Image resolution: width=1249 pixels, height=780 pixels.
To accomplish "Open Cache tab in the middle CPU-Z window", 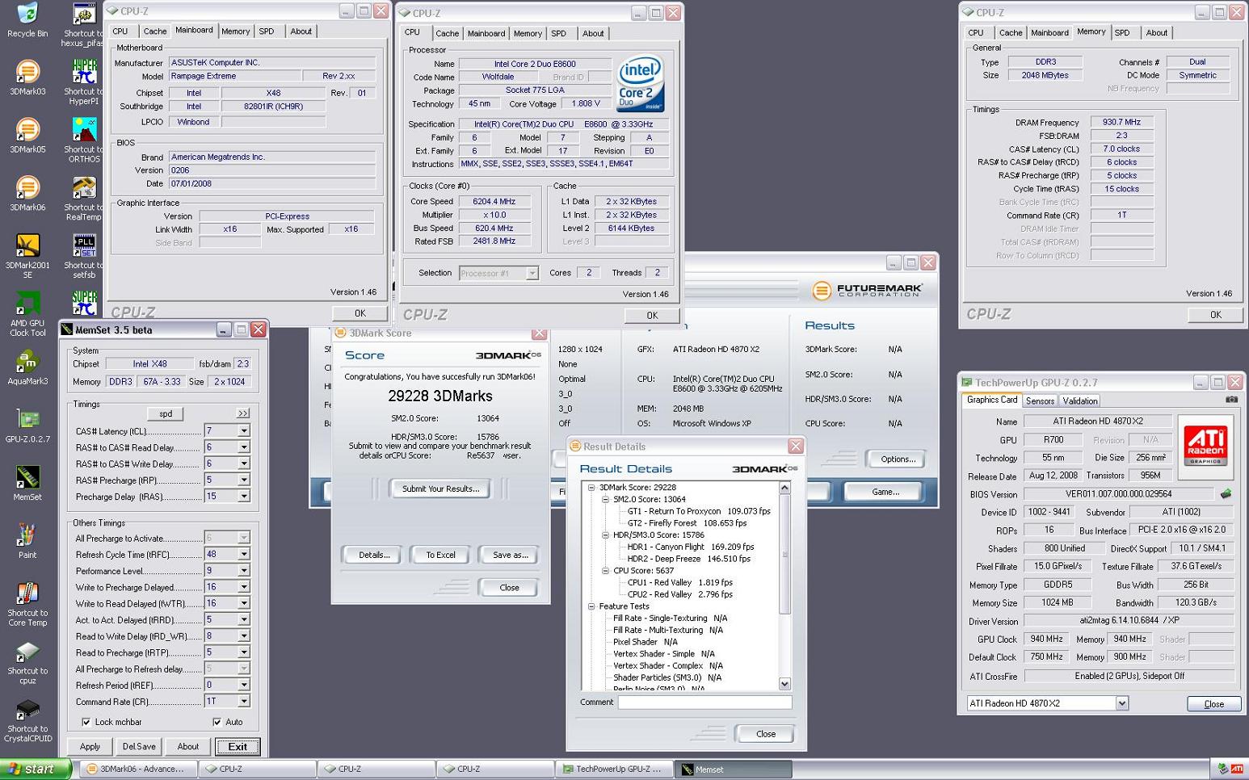I will pos(447,34).
